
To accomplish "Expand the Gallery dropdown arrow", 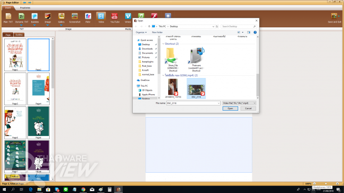I will [x=61, y=25].
